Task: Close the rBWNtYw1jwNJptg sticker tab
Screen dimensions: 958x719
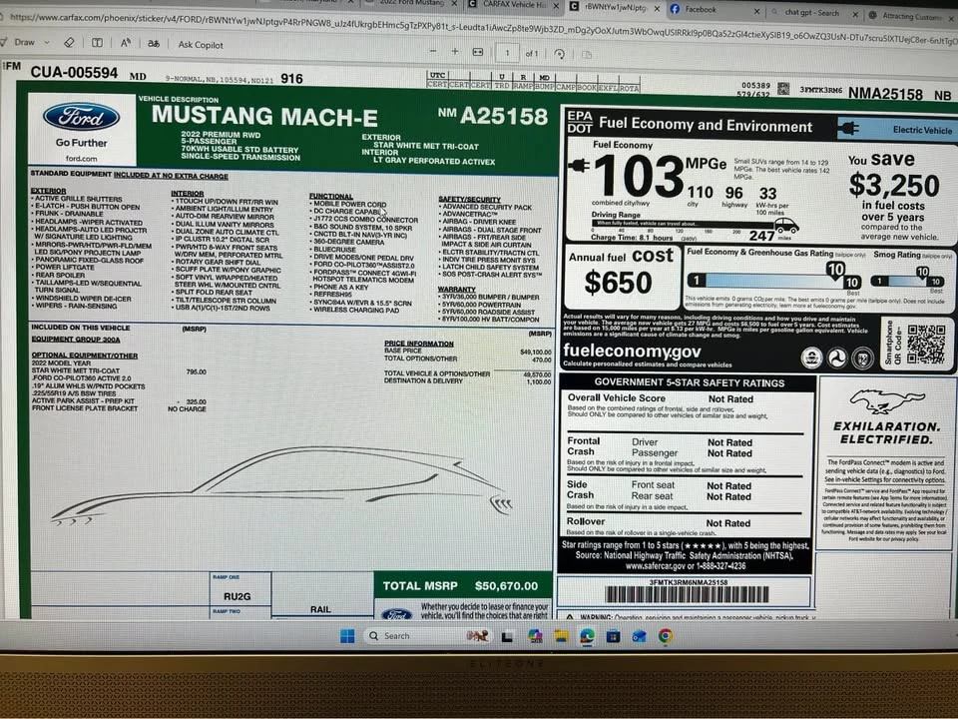Action: click(657, 9)
